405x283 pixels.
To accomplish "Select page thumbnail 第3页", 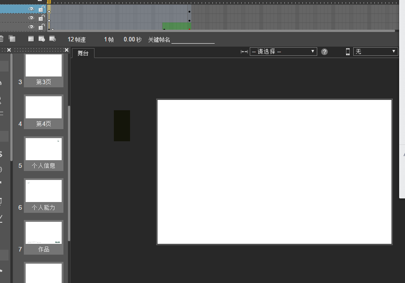I will point(44,70).
